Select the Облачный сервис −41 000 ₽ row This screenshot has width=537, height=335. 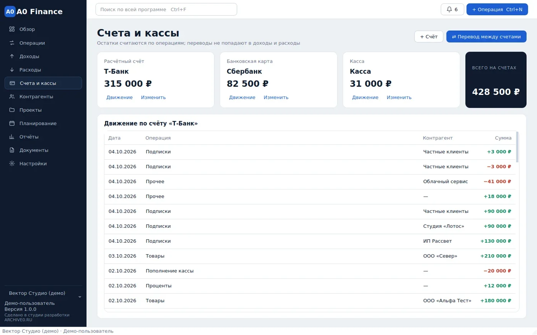[310, 181]
